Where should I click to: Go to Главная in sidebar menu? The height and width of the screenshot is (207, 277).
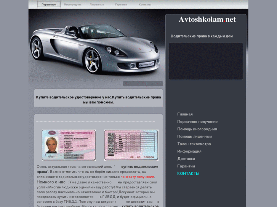tap(185, 114)
